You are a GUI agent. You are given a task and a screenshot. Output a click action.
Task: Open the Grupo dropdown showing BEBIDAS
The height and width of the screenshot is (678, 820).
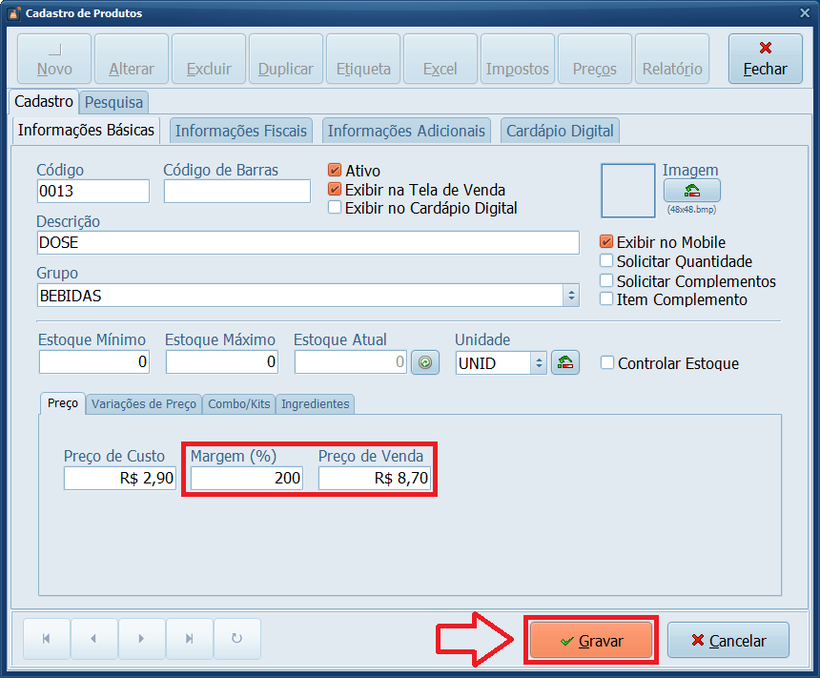pos(571,296)
